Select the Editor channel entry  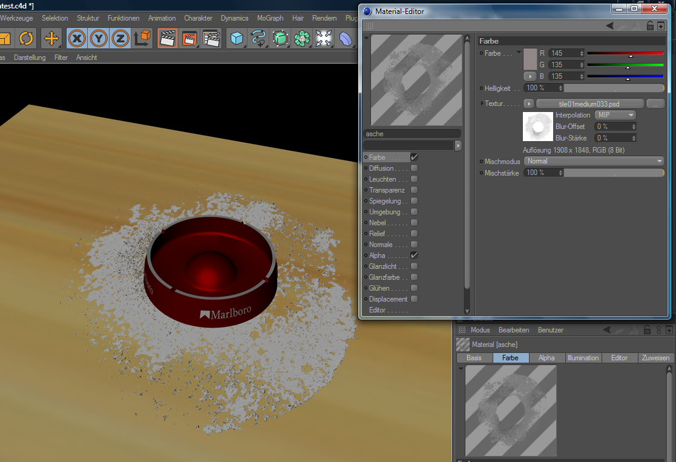[377, 310]
